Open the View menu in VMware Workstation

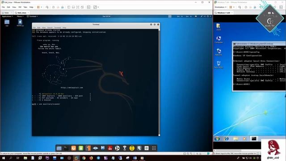(14, 7)
